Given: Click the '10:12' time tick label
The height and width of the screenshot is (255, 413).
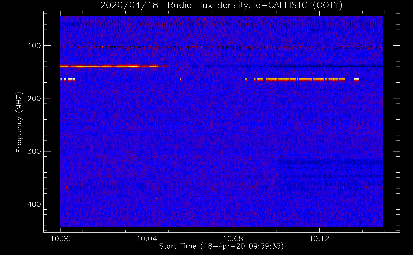Looking at the screenshot, I should point(319,239).
